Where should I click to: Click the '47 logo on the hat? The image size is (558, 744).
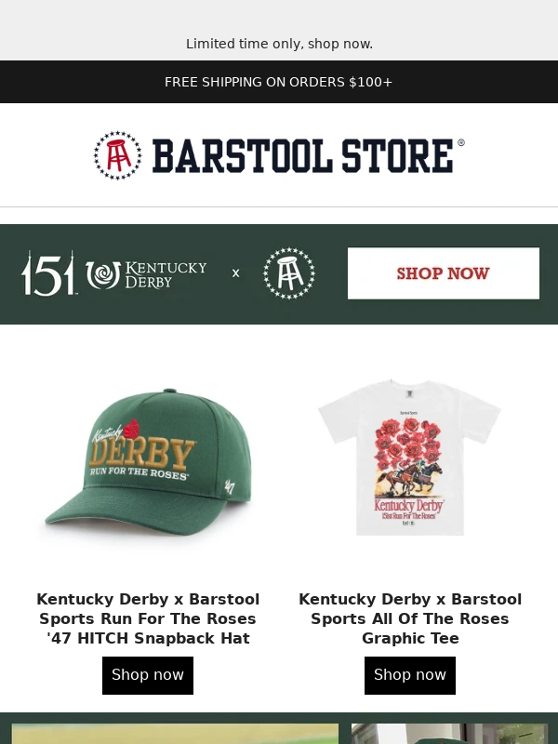point(230,486)
